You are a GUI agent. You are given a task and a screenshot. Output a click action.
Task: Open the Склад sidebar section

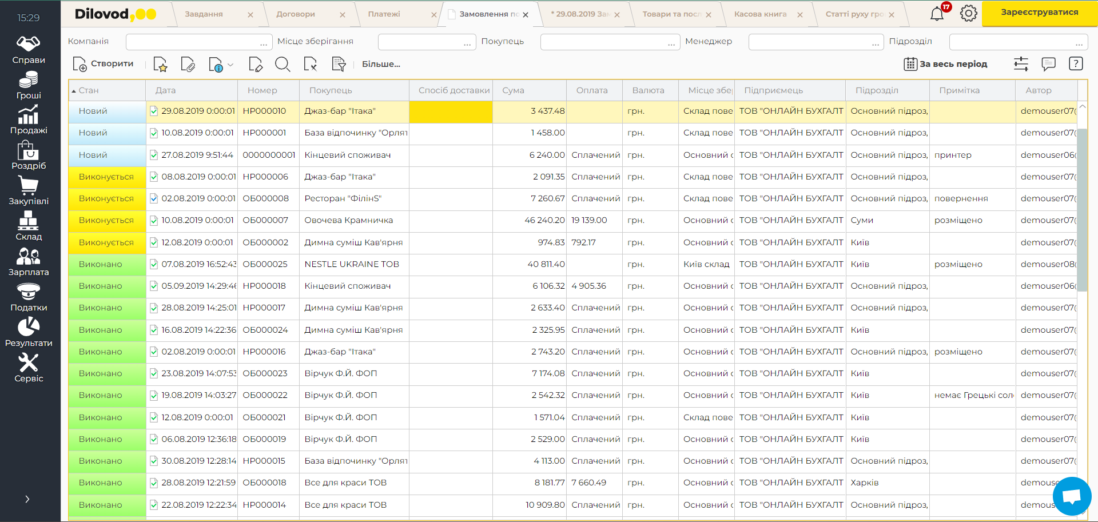tap(29, 226)
